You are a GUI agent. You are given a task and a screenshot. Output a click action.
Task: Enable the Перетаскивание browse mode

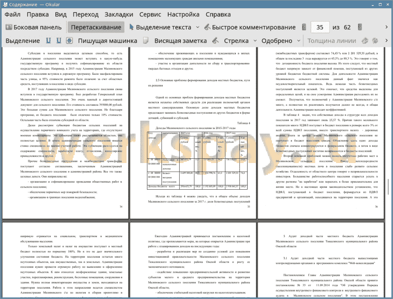96,27
